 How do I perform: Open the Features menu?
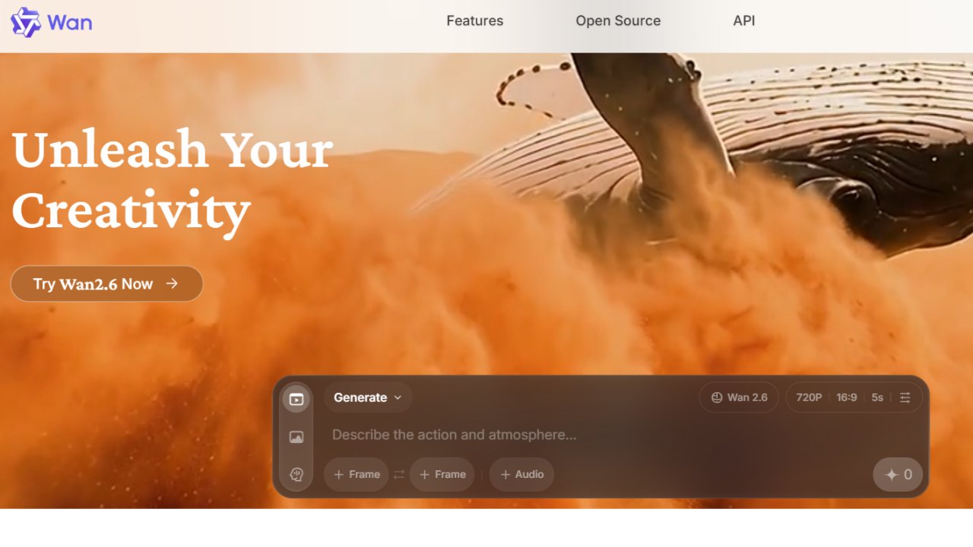[475, 21]
